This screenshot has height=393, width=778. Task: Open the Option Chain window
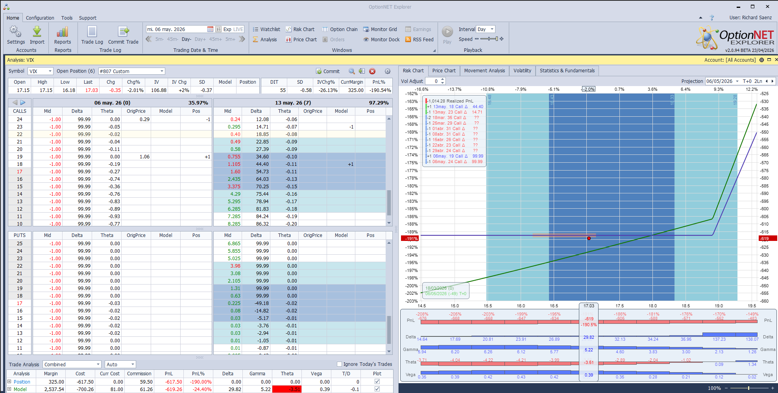(x=340, y=29)
